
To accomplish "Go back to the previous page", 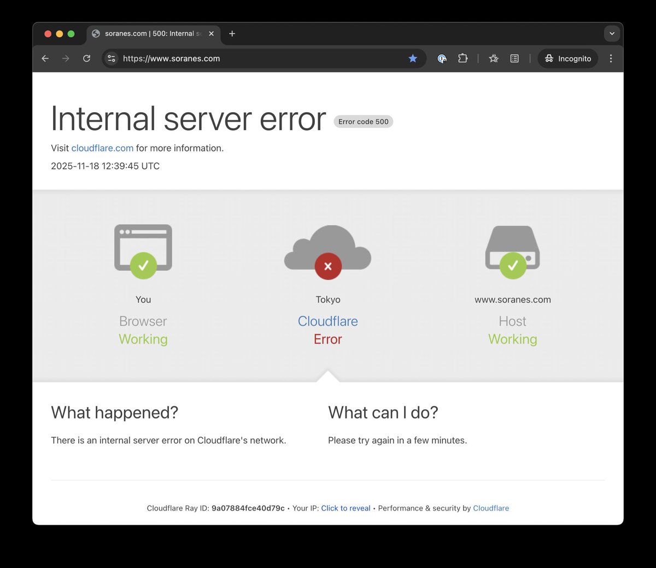I will click(45, 59).
